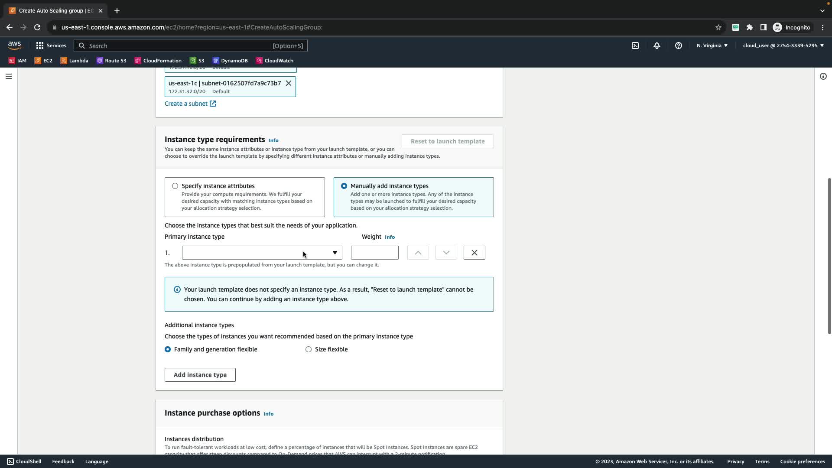Open the CloudFormation bookmark shortcut
832x468 pixels.
[x=158, y=61]
